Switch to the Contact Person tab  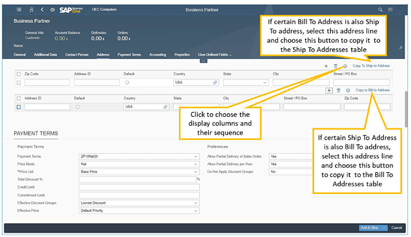pyautogui.click(x=77, y=55)
